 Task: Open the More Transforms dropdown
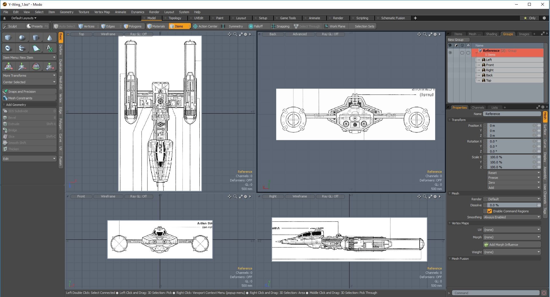click(29, 76)
